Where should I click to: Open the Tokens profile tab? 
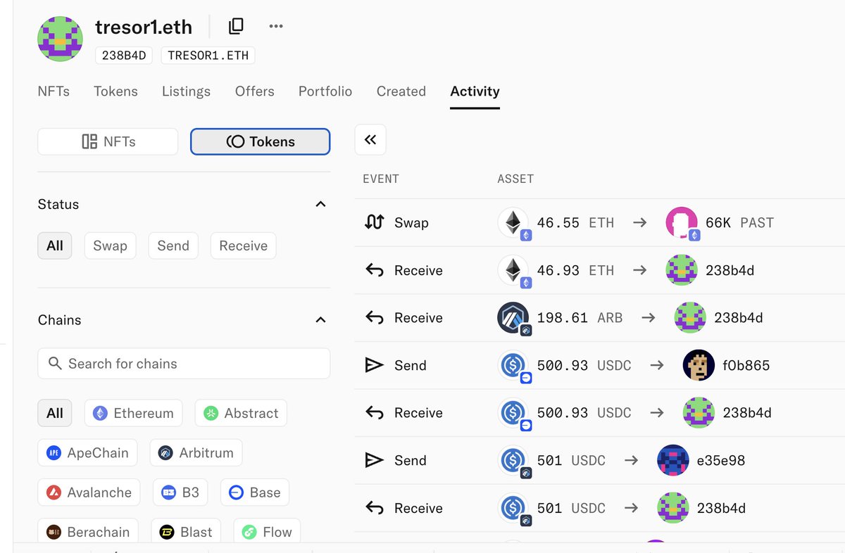tap(115, 91)
